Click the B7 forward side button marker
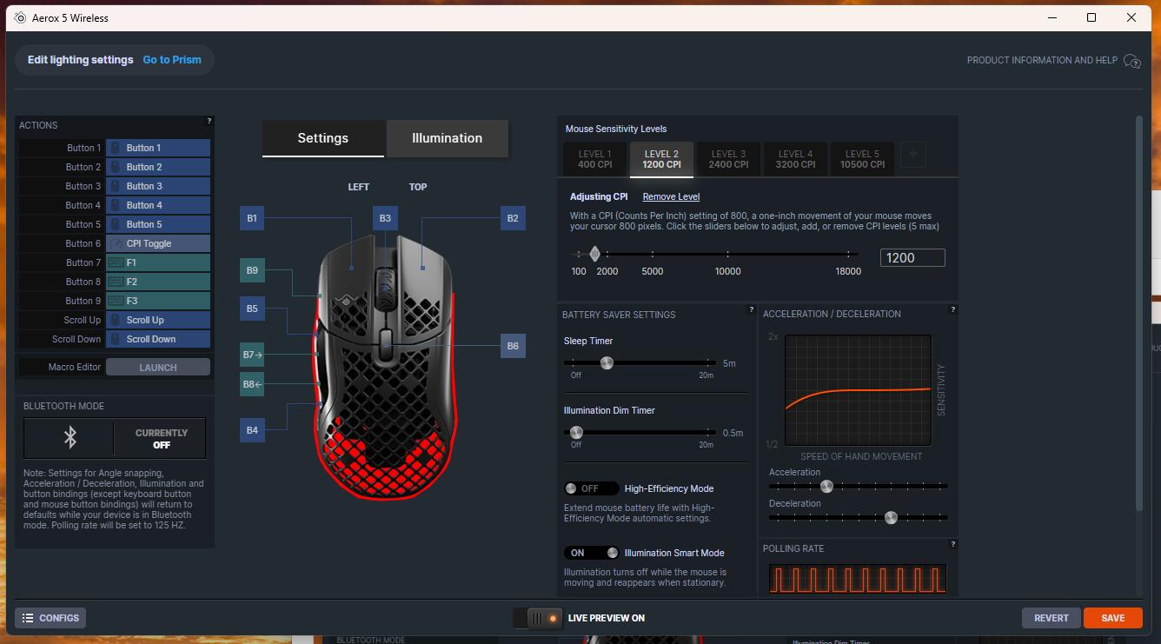The image size is (1161, 644). click(x=252, y=355)
